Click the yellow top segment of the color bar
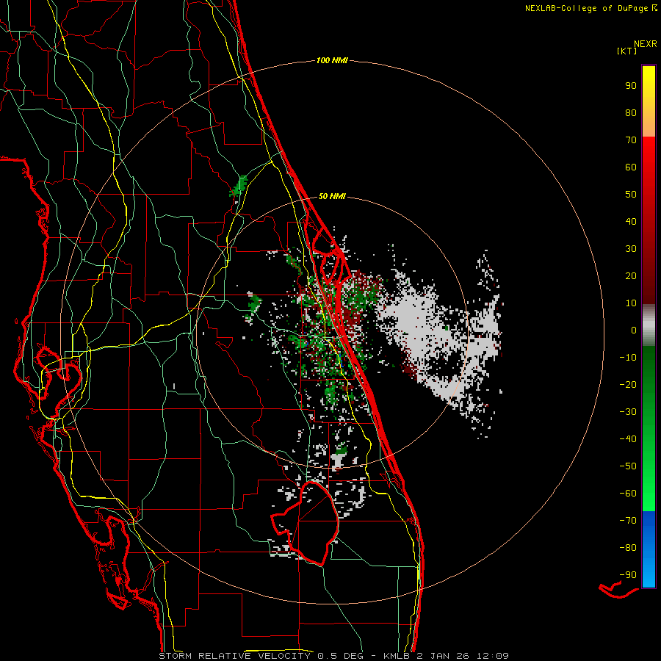Viewport: 661px width, 661px height. point(649,101)
